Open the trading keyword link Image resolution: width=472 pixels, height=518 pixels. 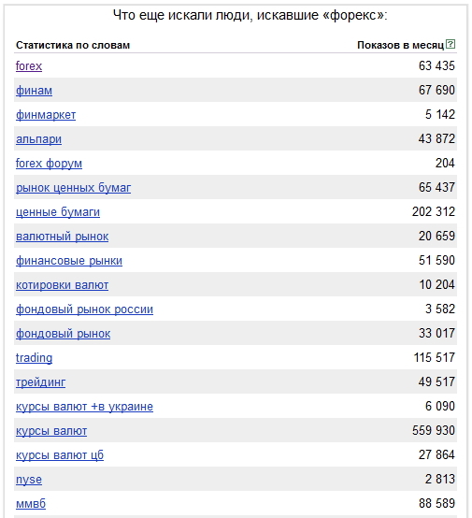click(x=34, y=358)
